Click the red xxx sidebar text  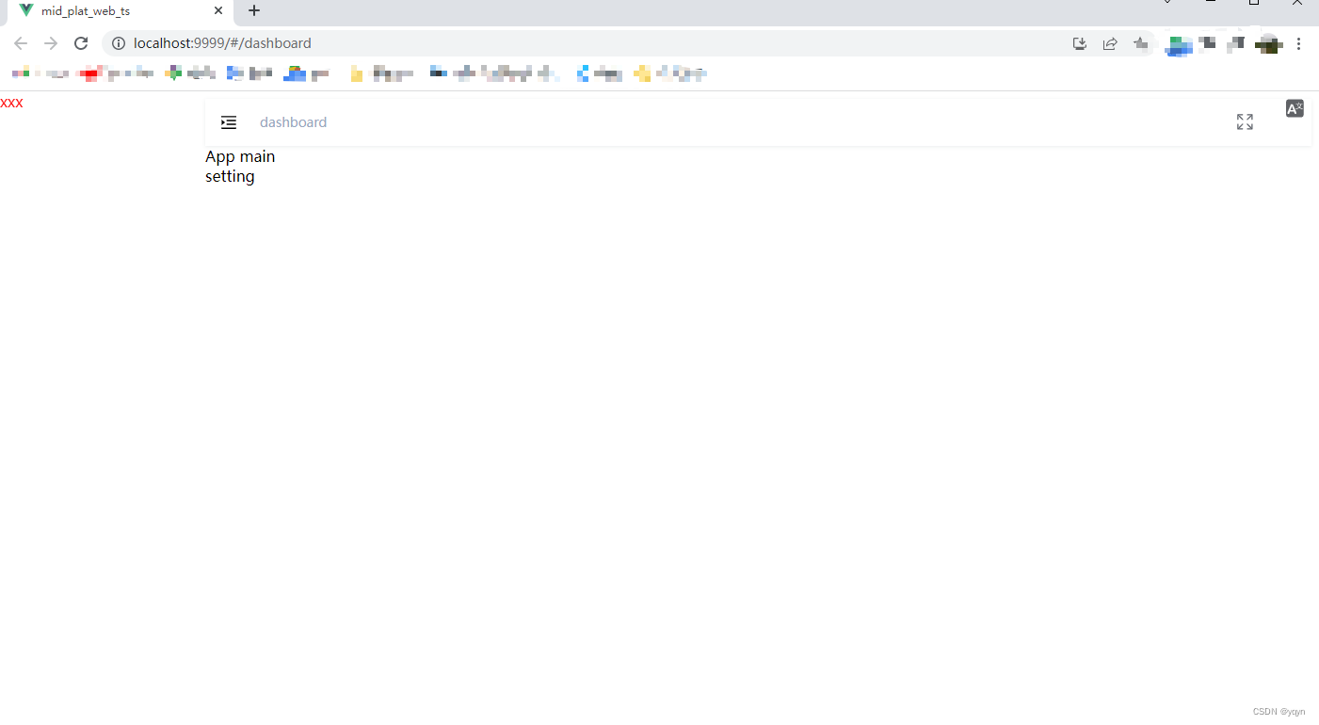pyautogui.click(x=11, y=103)
